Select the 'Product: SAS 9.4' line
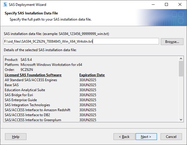187x145 pixels. tap(18, 59)
